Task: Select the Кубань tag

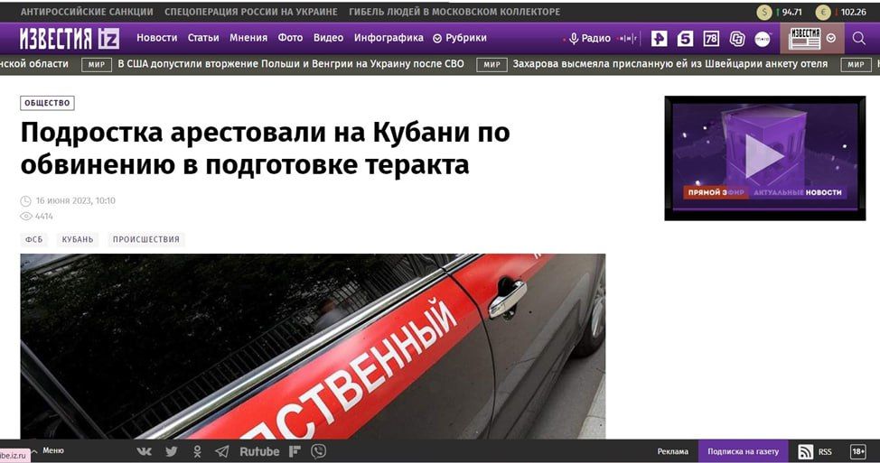Action: [x=78, y=239]
